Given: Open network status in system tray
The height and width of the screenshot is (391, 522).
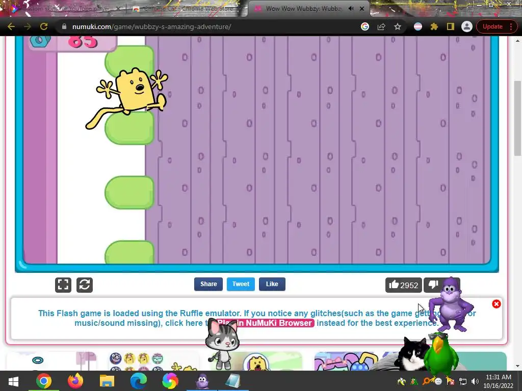Looking at the screenshot, I should coord(463,381).
